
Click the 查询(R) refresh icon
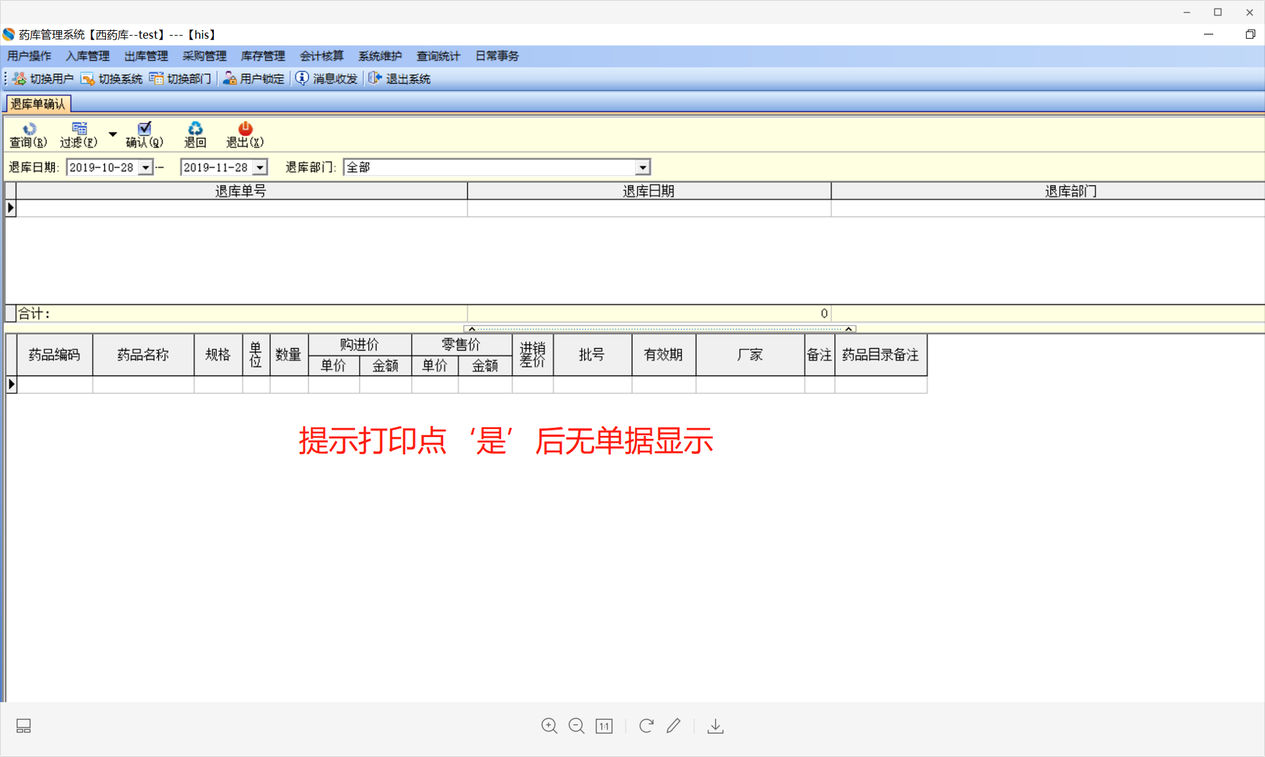tap(28, 129)
